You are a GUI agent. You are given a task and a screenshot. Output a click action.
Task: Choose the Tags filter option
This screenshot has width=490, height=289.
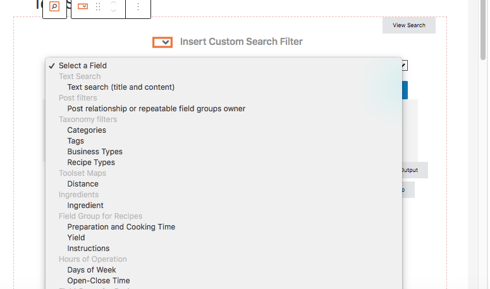(x=76, y=141)
